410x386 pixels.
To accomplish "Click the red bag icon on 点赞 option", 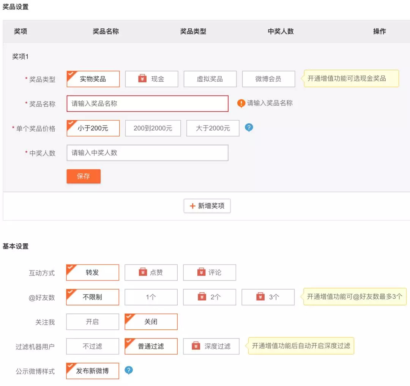I will click(143, 272).
